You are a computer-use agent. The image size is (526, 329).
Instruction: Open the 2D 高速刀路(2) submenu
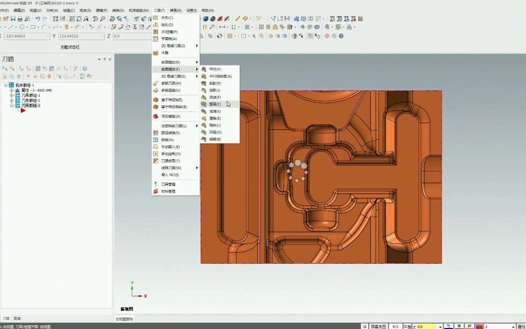coord(176,46)
